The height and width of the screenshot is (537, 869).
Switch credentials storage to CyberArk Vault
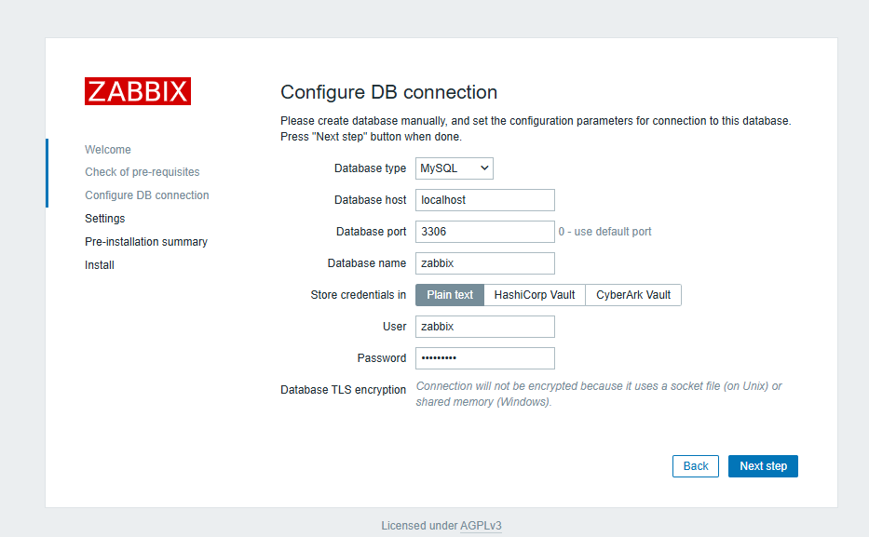[x=633, y=295]
